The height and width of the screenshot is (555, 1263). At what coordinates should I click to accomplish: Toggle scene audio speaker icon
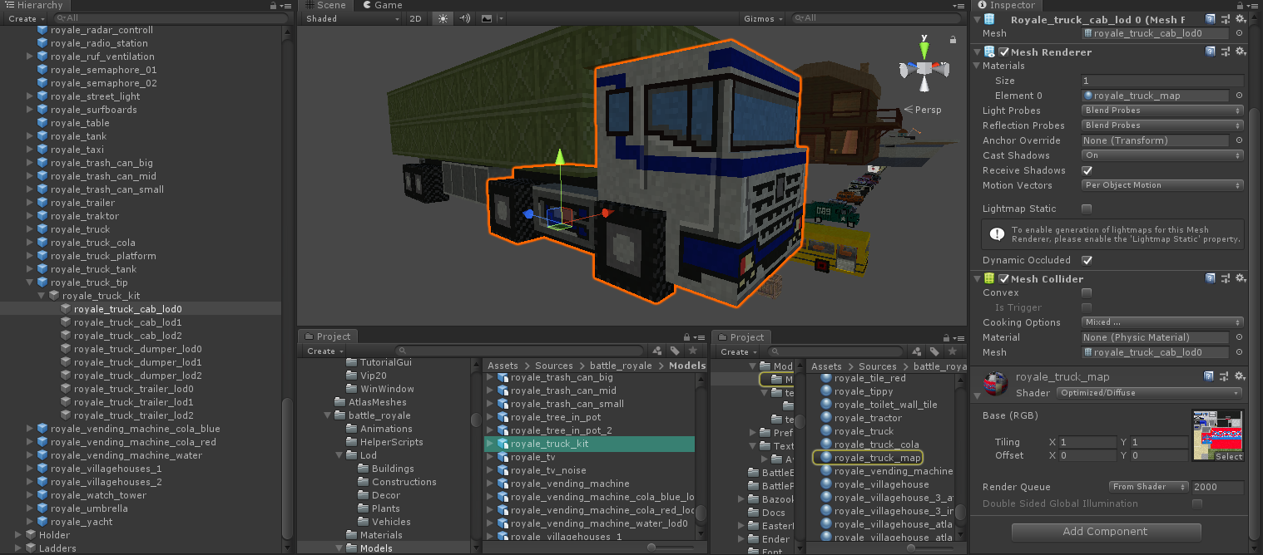pyautogui.click(x=464, y=18)
